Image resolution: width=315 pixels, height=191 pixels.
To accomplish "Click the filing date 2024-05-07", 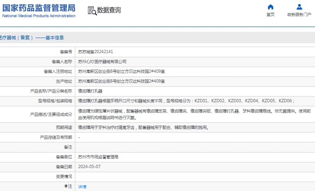I will (x=89, y=167).
